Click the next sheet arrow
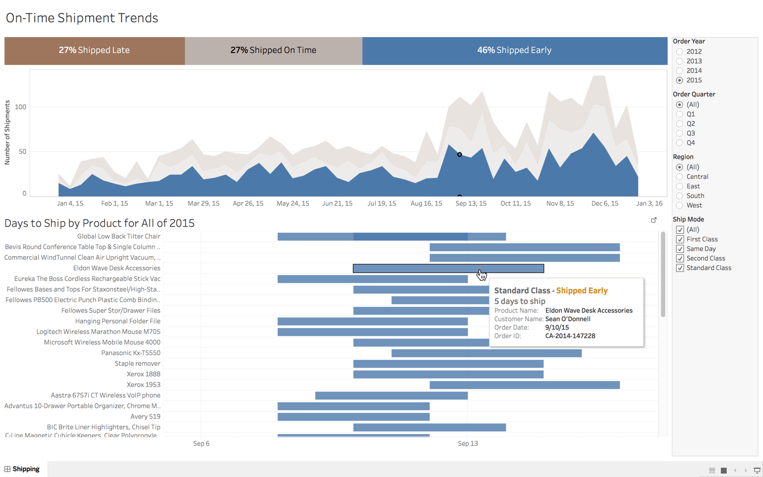Viewport: 763px width, 477px height. point(746,470)
